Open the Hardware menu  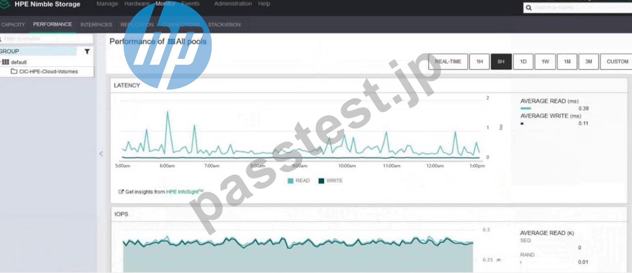point(137,4)
